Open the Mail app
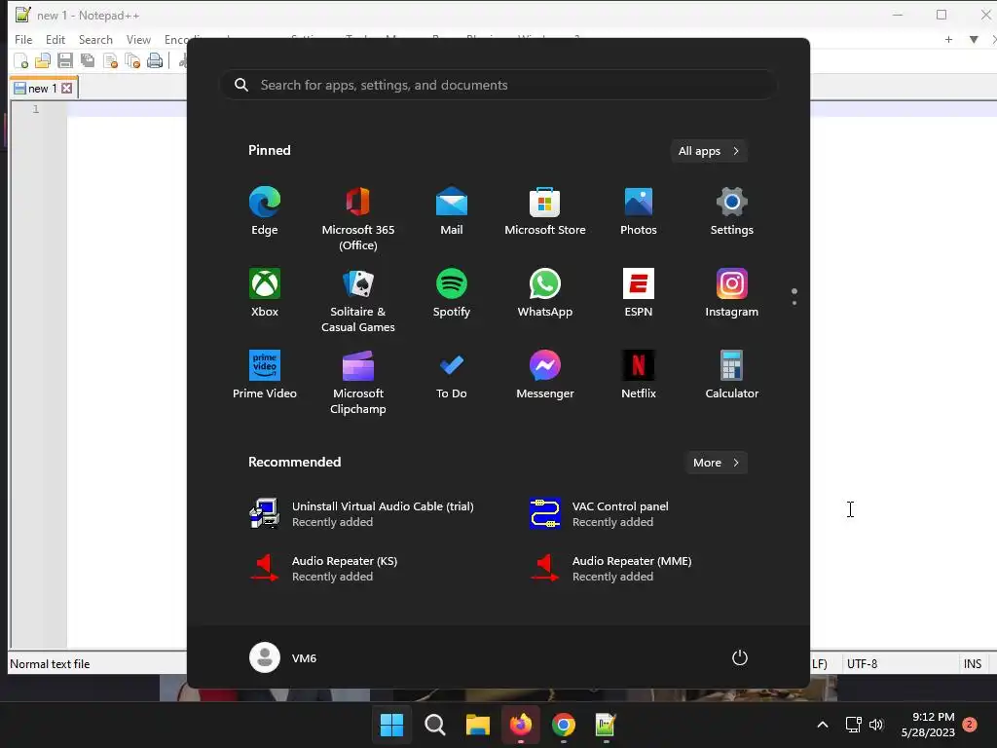The image size is (997, 748). click(x=452, y=211)
